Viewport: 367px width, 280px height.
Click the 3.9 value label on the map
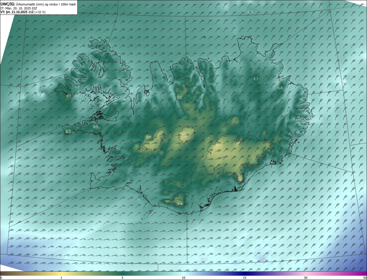point(95,127)
